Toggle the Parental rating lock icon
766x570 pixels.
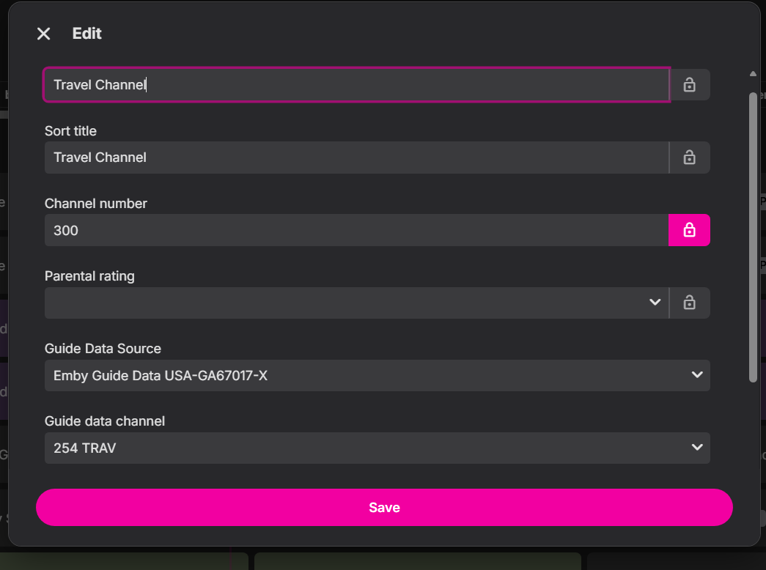tap(689, 303)
